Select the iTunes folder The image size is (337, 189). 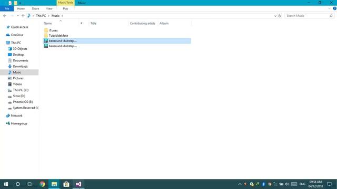[x=53, y=30]
